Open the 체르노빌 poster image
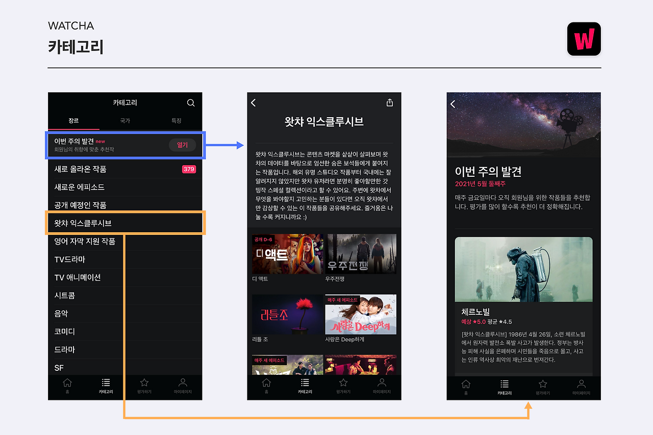Screen dimensions: 653x435 tap(524, 269)
